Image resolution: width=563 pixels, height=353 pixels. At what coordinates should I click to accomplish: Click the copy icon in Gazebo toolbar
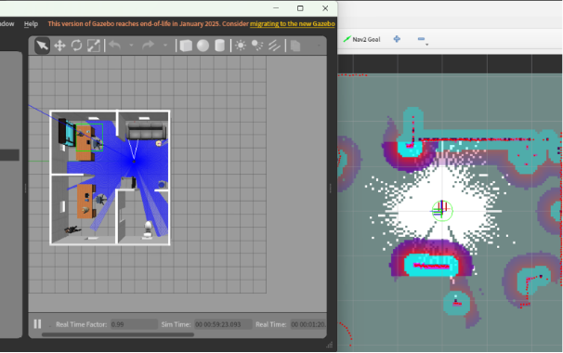pos(295,46)
